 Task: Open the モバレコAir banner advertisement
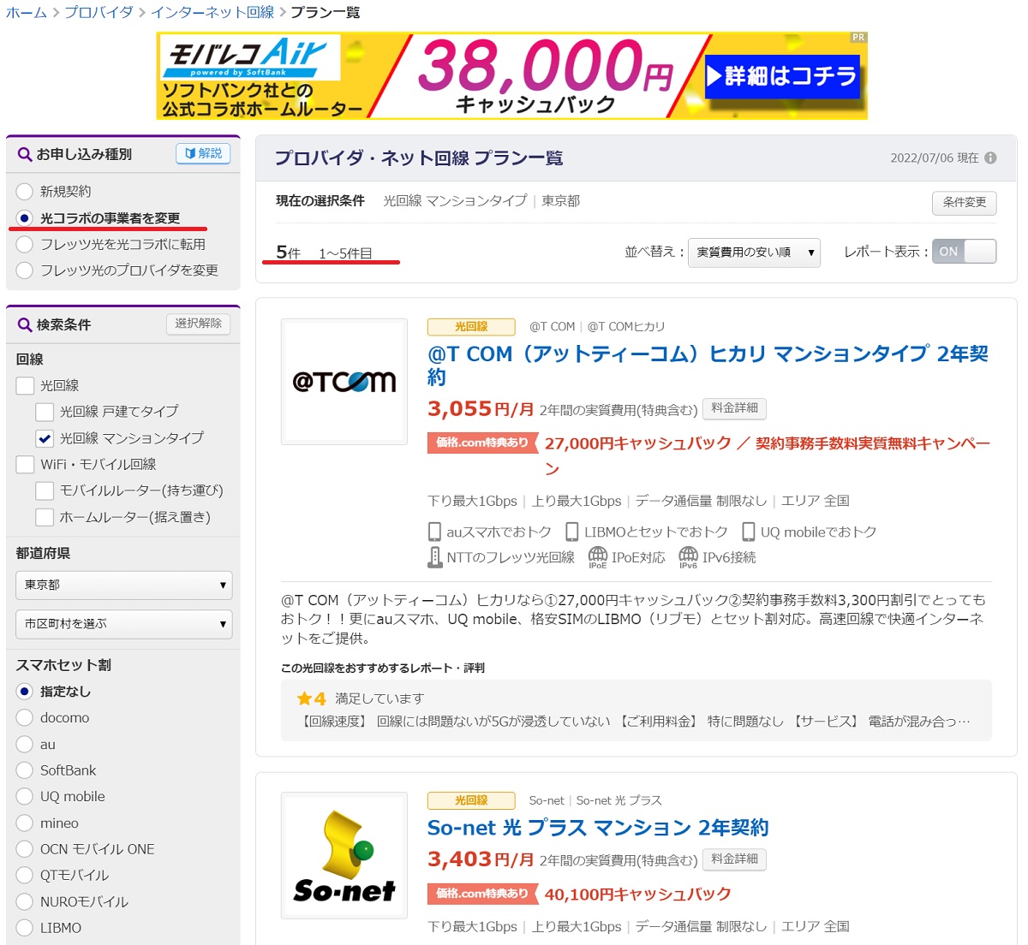512,75
